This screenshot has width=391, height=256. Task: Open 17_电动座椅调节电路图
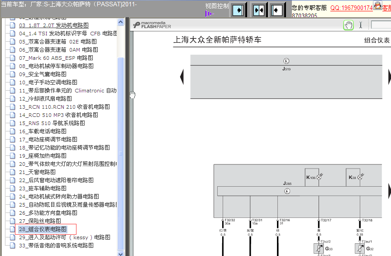(x=48, y=140)
